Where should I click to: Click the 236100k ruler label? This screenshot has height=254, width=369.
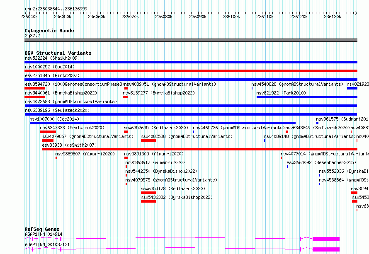pyautogui.click(x=231, y=17)
